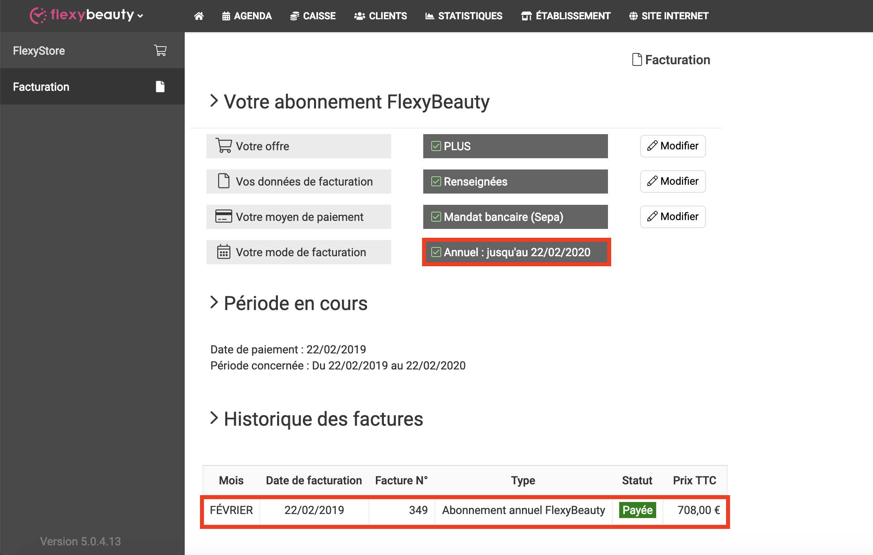Click the FlexyStore shopping cart icon
This screenshot has width=873, height=555.
pyautogui.click(x=160, y=51)
